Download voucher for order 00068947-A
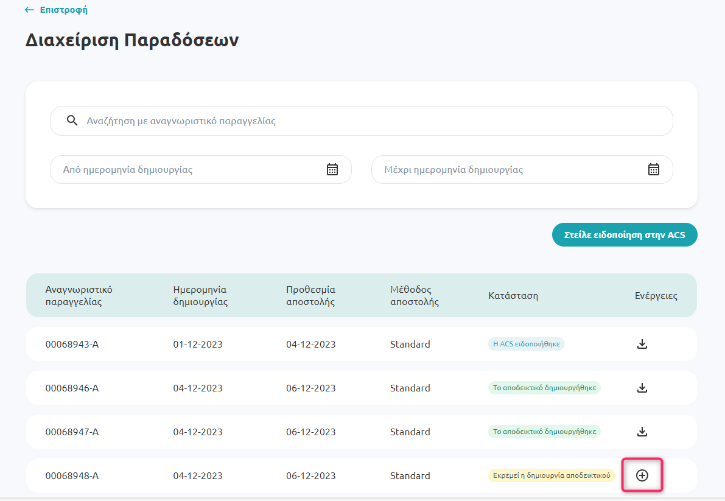 (642, 432)
